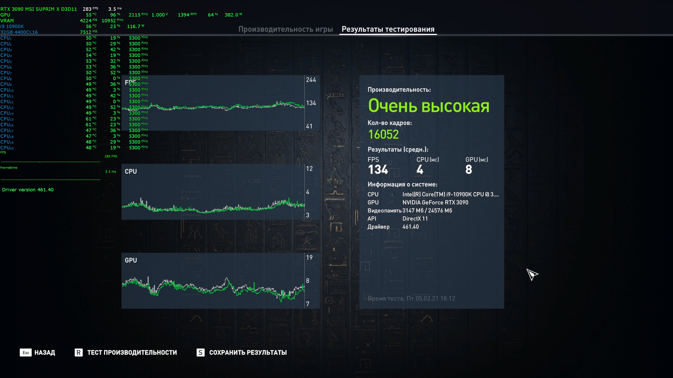Click the NVIDIA GeForce RTX 3090 entry

435,202
